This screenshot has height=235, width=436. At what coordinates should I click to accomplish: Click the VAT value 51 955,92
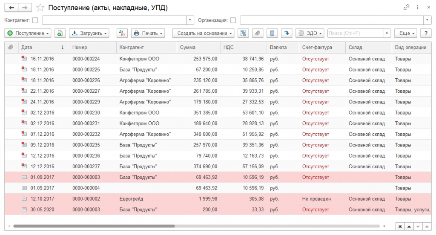click(253, 134)
